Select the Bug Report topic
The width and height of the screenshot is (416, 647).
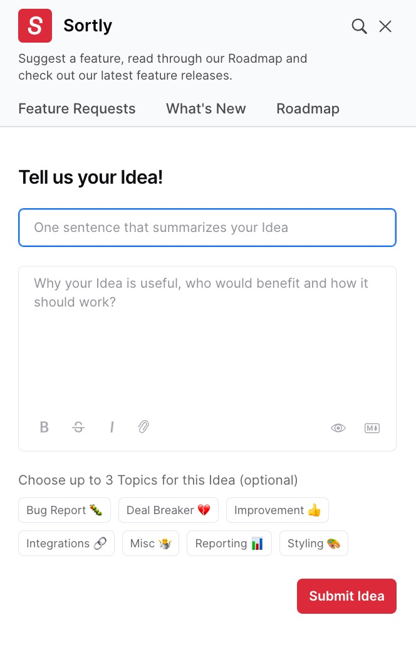(65, 510)
